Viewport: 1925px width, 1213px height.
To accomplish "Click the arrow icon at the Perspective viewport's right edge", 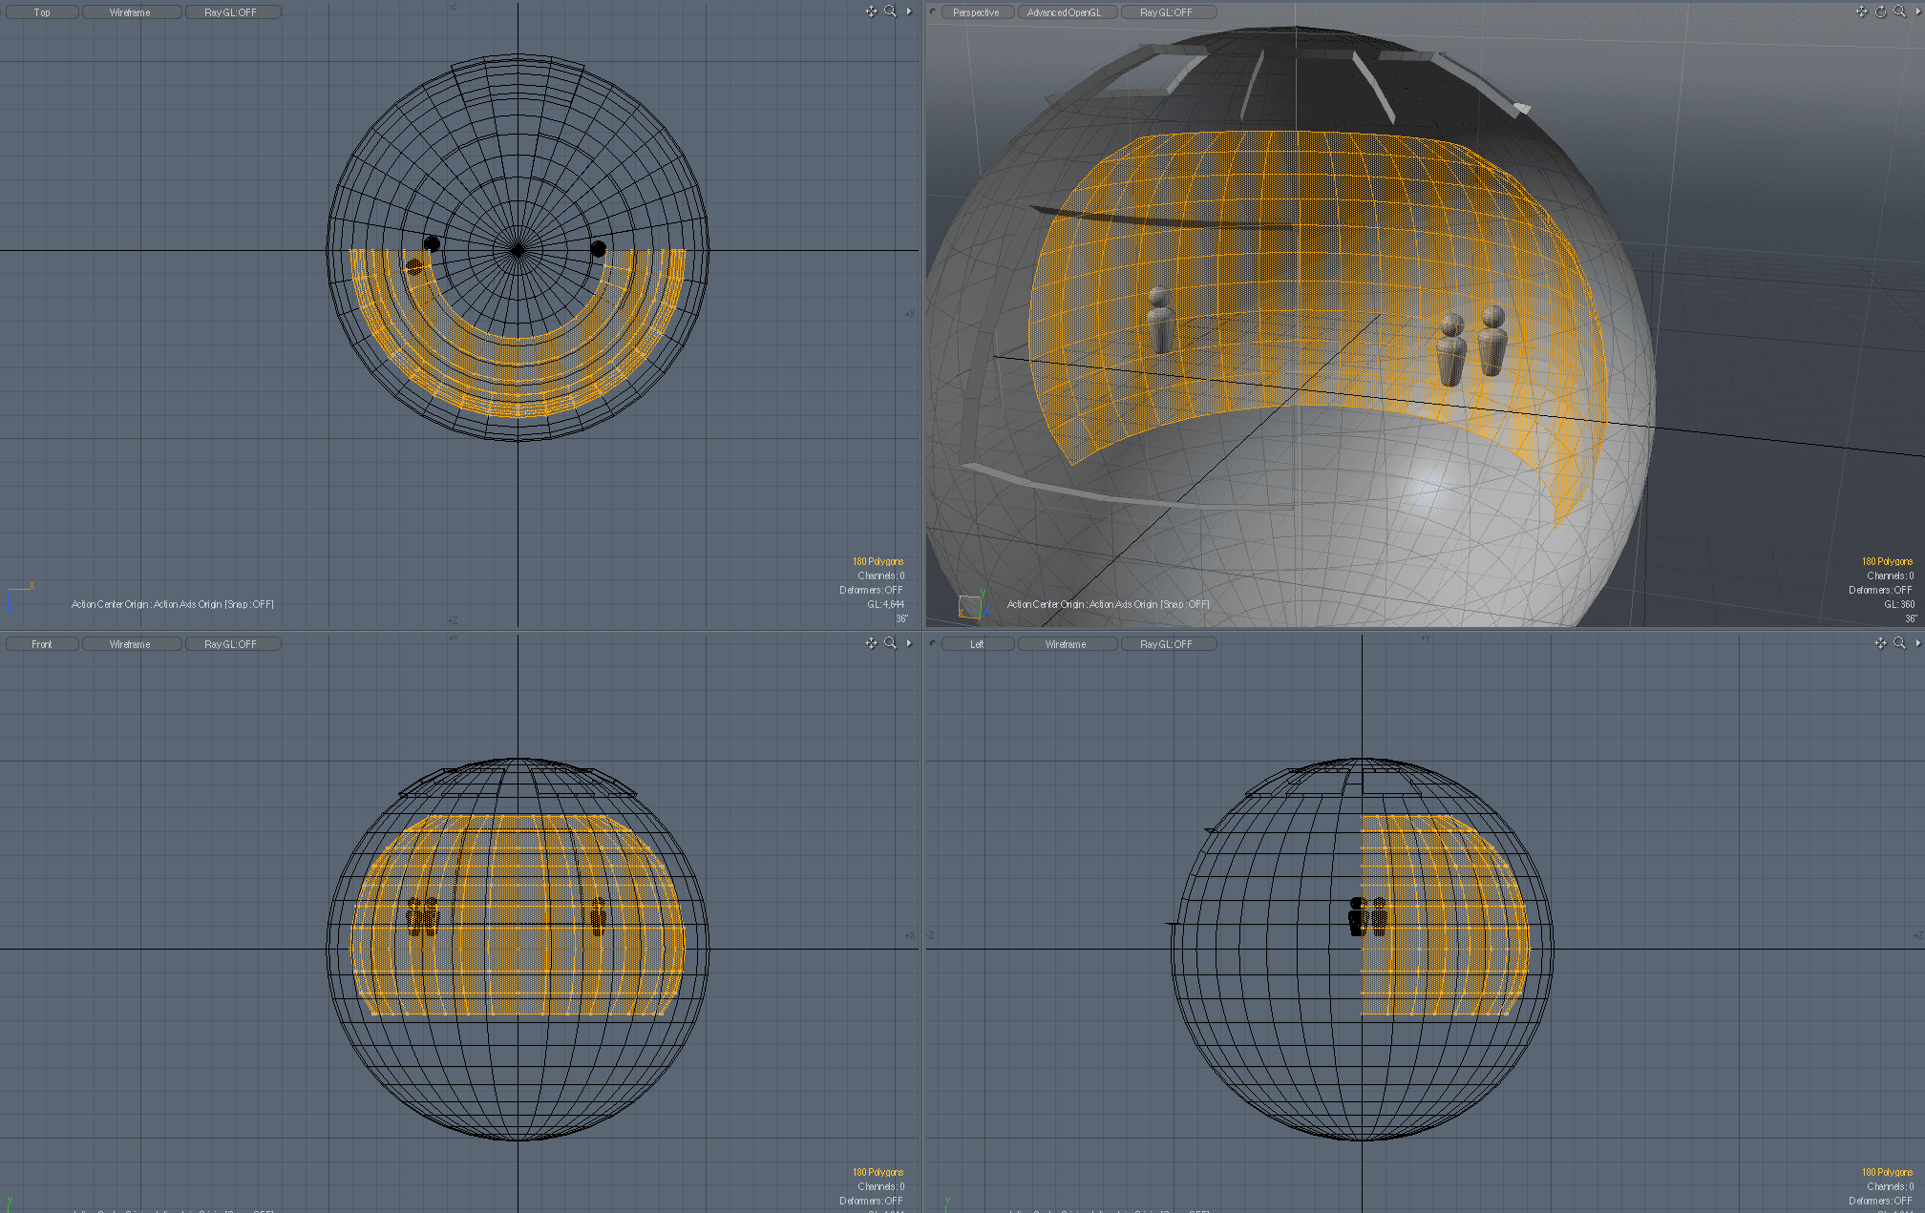I will point(1917,11).
